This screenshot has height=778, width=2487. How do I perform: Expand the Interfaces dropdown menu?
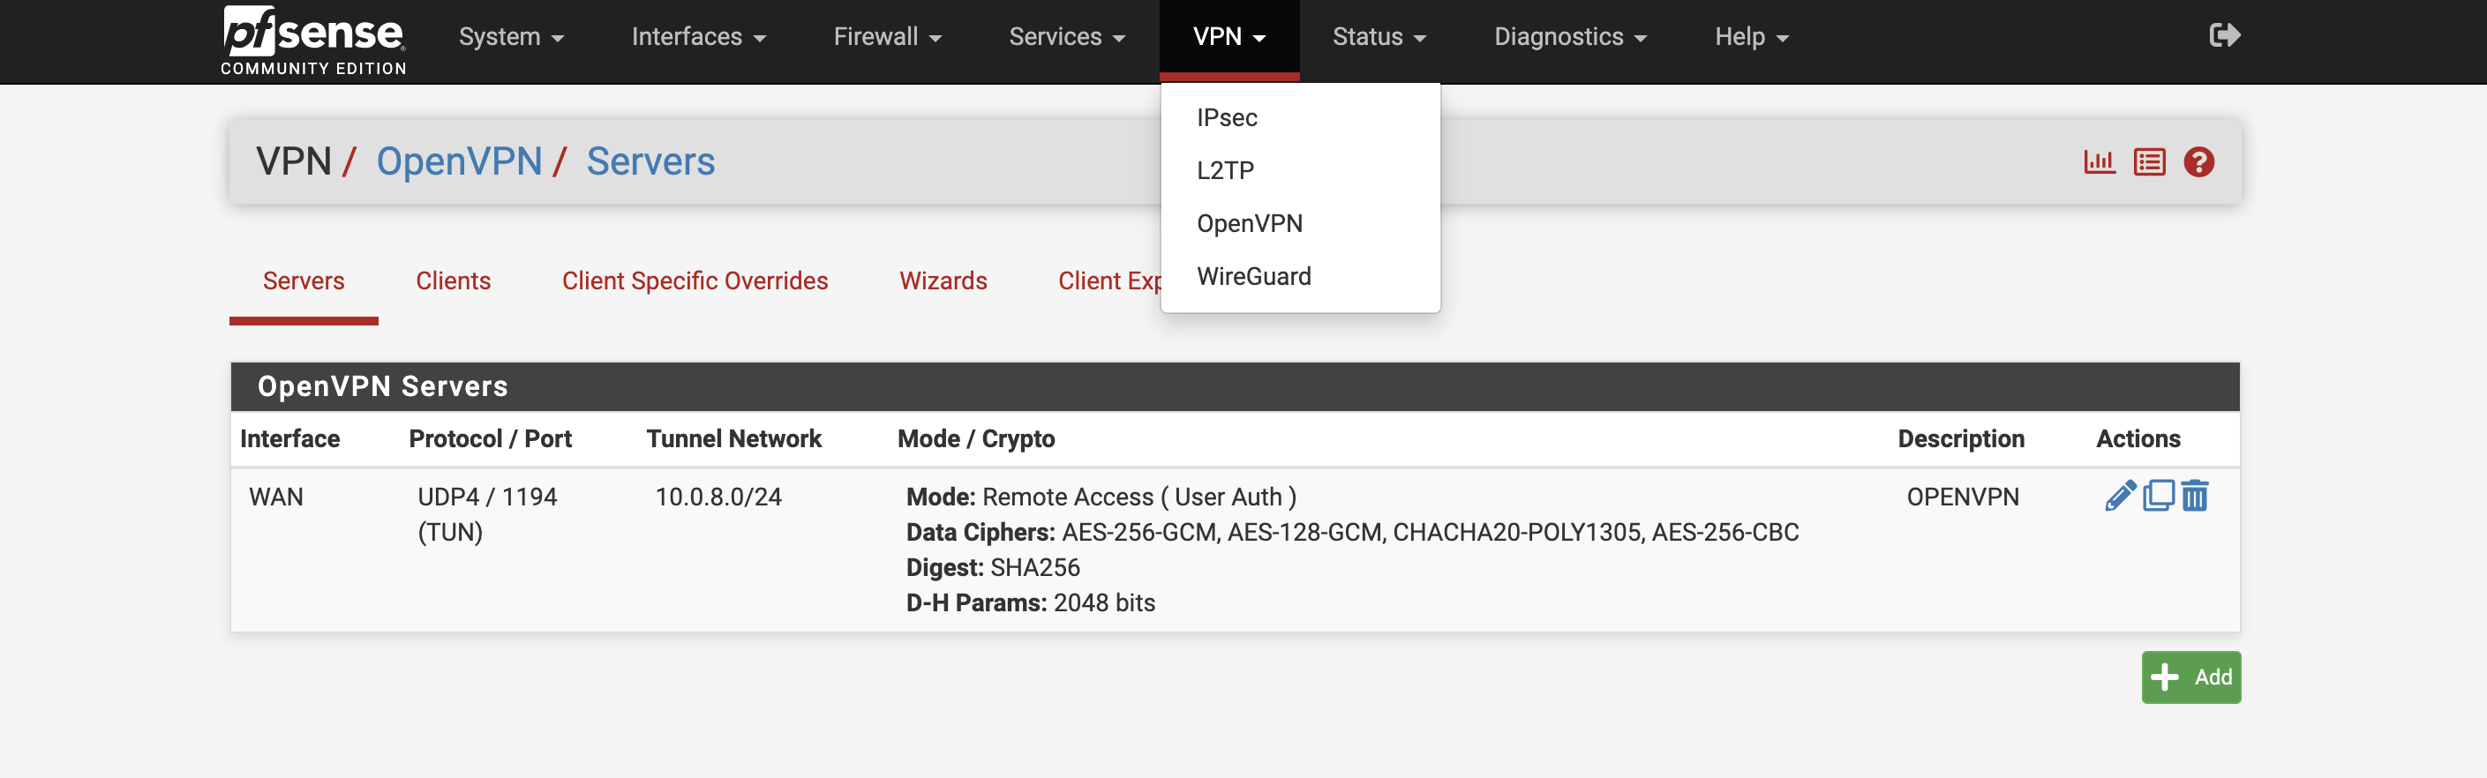(x=698, y=37)
